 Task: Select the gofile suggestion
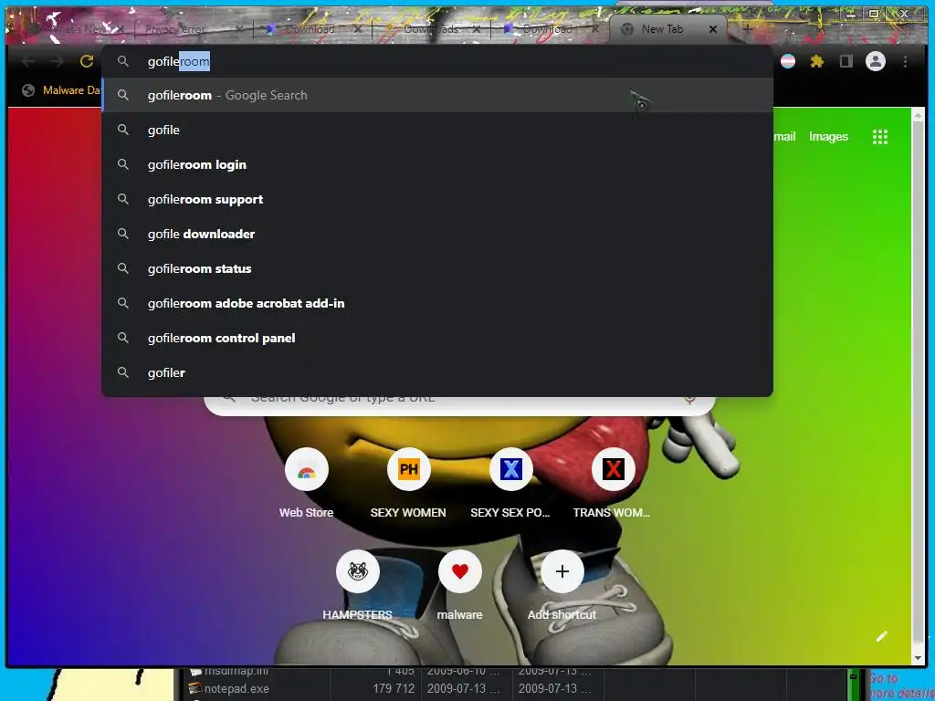point(437,130)
